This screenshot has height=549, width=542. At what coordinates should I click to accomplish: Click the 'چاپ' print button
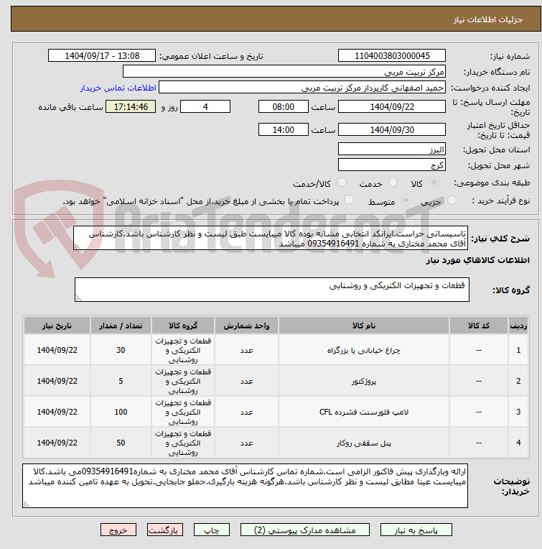point(212,530)
